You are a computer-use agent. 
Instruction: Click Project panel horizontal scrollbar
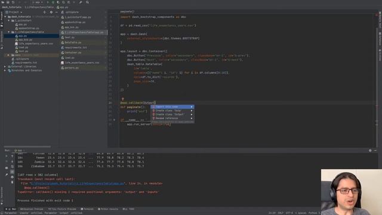coord(27,147)
